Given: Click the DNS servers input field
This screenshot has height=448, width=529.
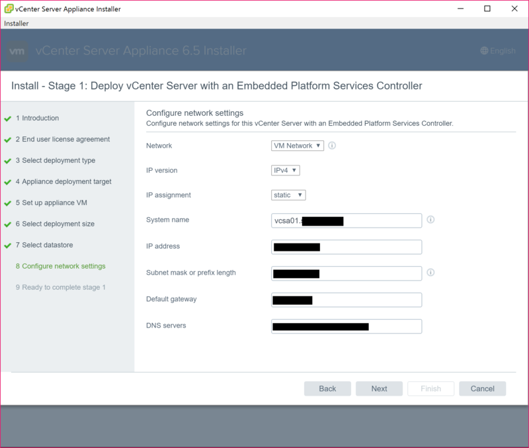Looking at the screenshot, I should point(346,326).
